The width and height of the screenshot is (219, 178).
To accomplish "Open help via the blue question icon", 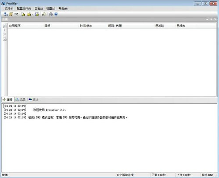I will [x=56, y=14].
